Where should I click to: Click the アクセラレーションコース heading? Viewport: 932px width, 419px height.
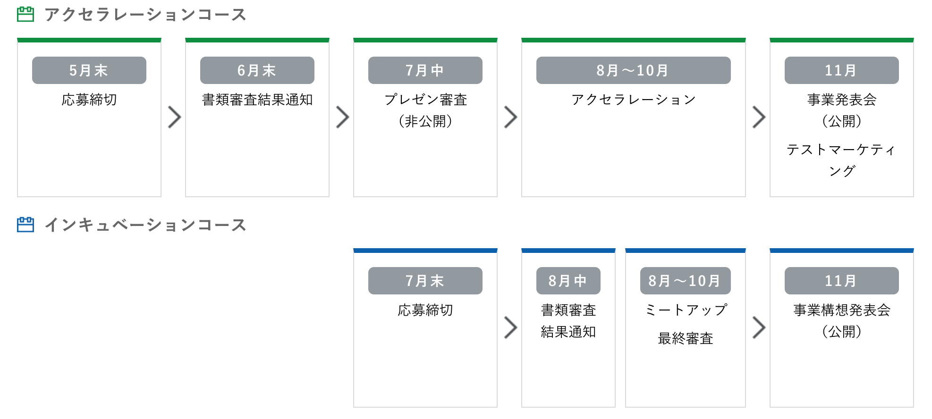[x=145, y=15]
